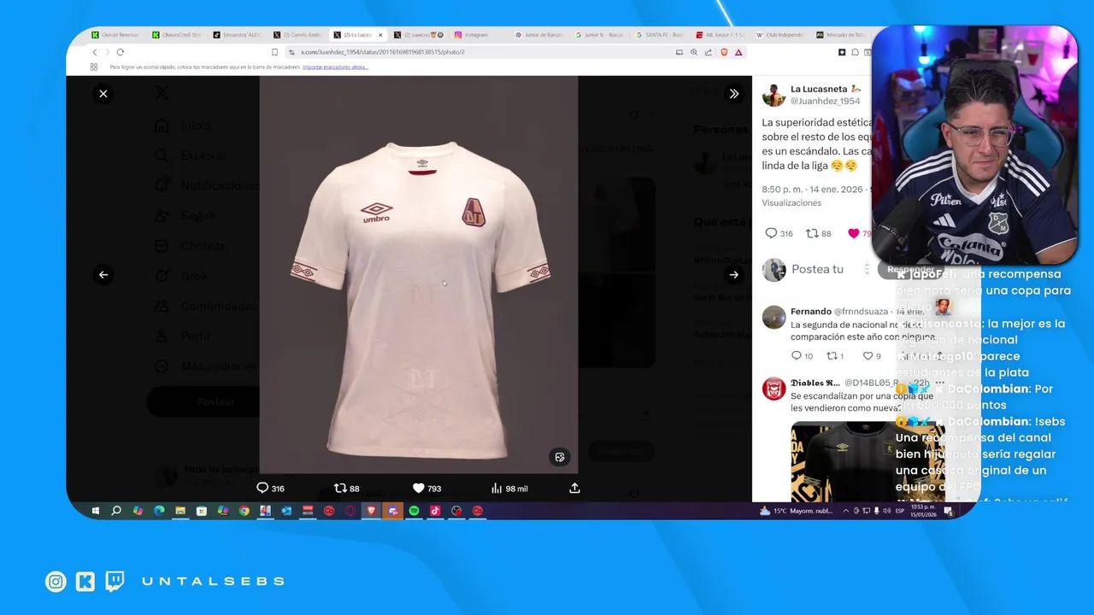The height and width of the screenshot is (615, 1094).
Task: Close the photo viewer with the X icon
Action: coord(103,94)
